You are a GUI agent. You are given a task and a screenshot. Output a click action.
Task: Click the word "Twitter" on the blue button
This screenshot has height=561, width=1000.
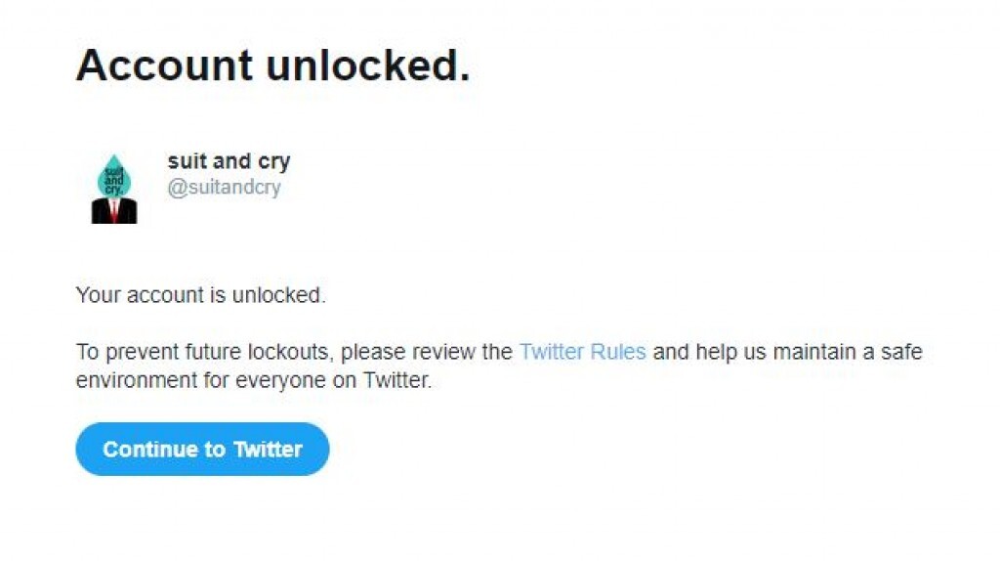(267, 450)
